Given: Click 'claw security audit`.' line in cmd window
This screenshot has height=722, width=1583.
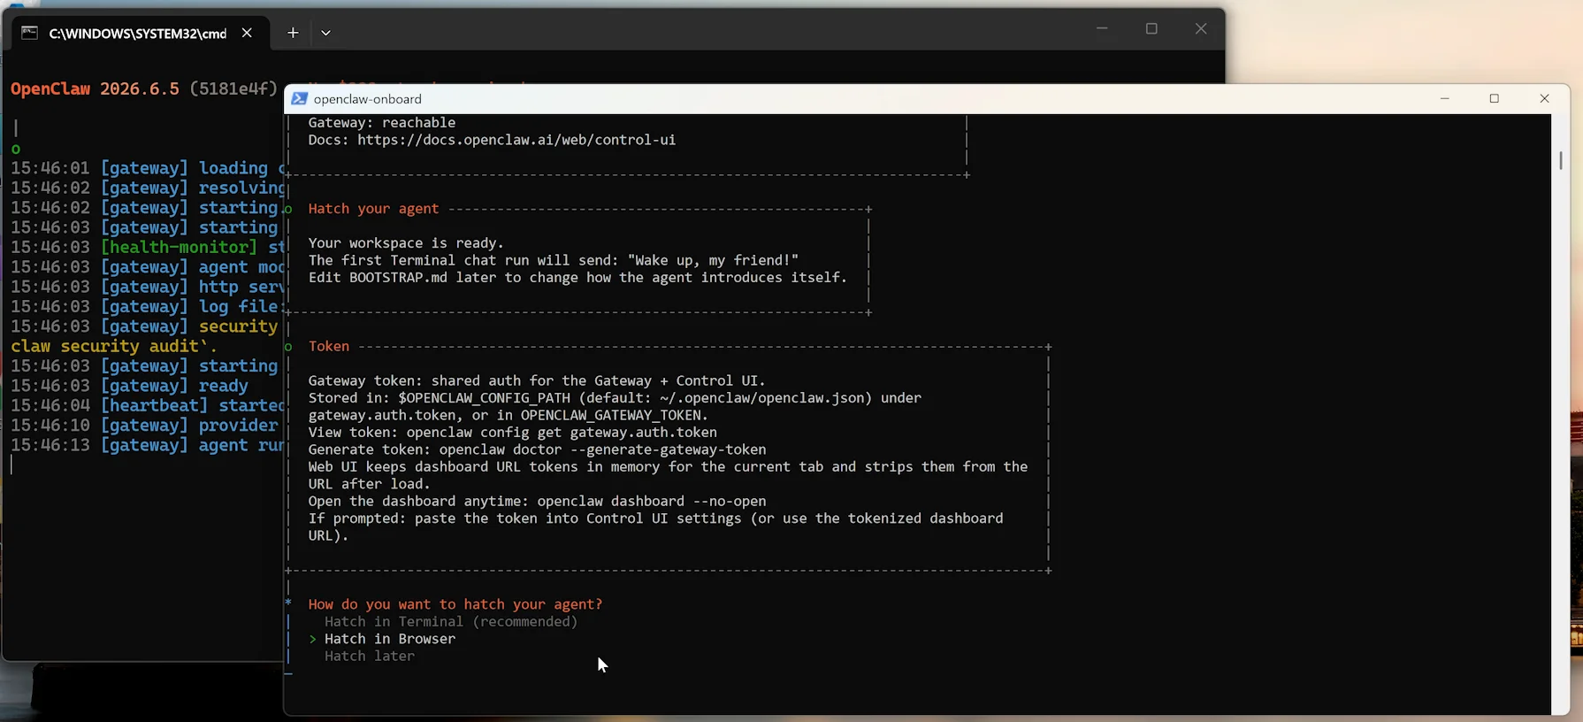Looking at the screenshot, I should 114,347.
